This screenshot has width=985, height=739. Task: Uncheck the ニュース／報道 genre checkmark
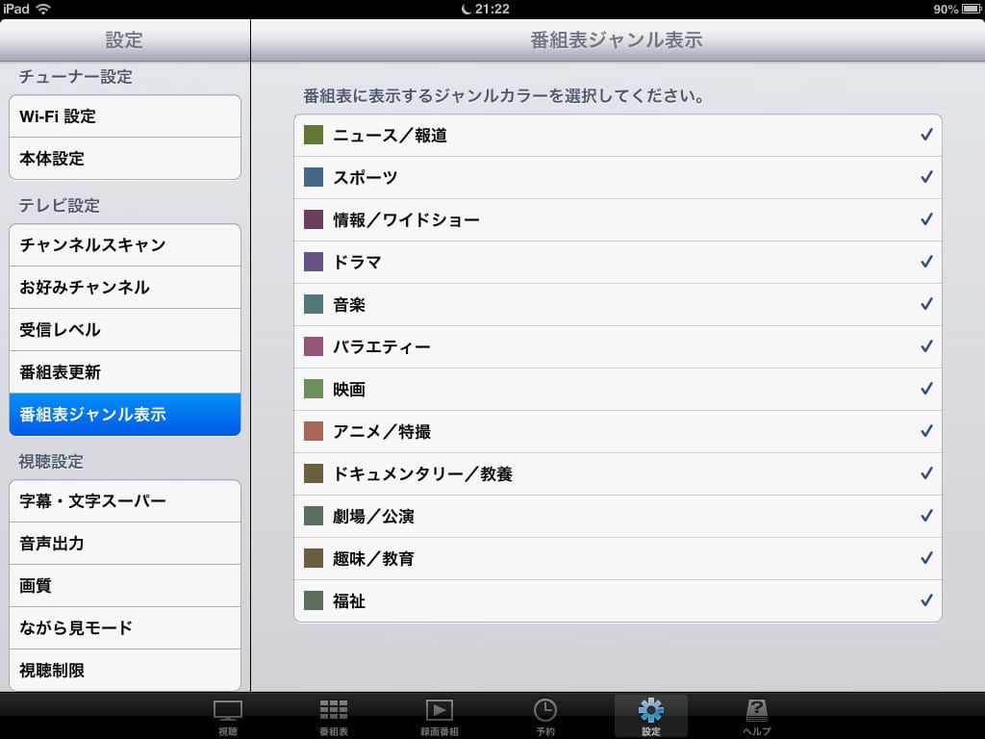(926, 136)
